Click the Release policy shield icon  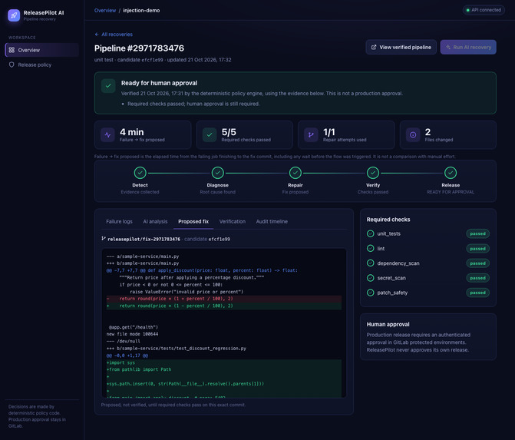click(12, 65)
